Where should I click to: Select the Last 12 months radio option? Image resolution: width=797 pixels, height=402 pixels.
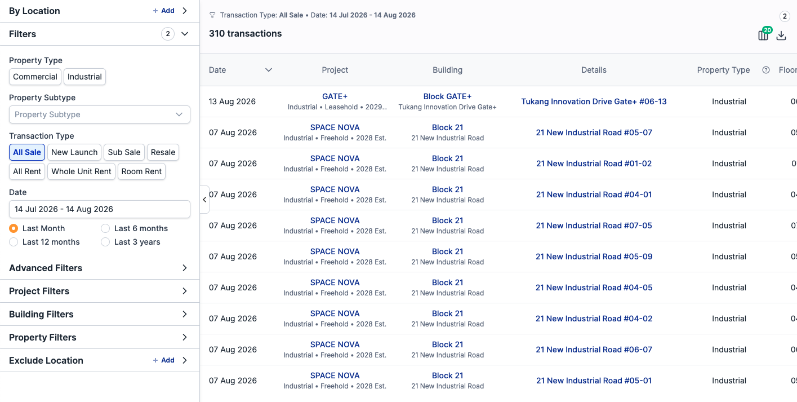pyautogui.click(x=14, y=242)
